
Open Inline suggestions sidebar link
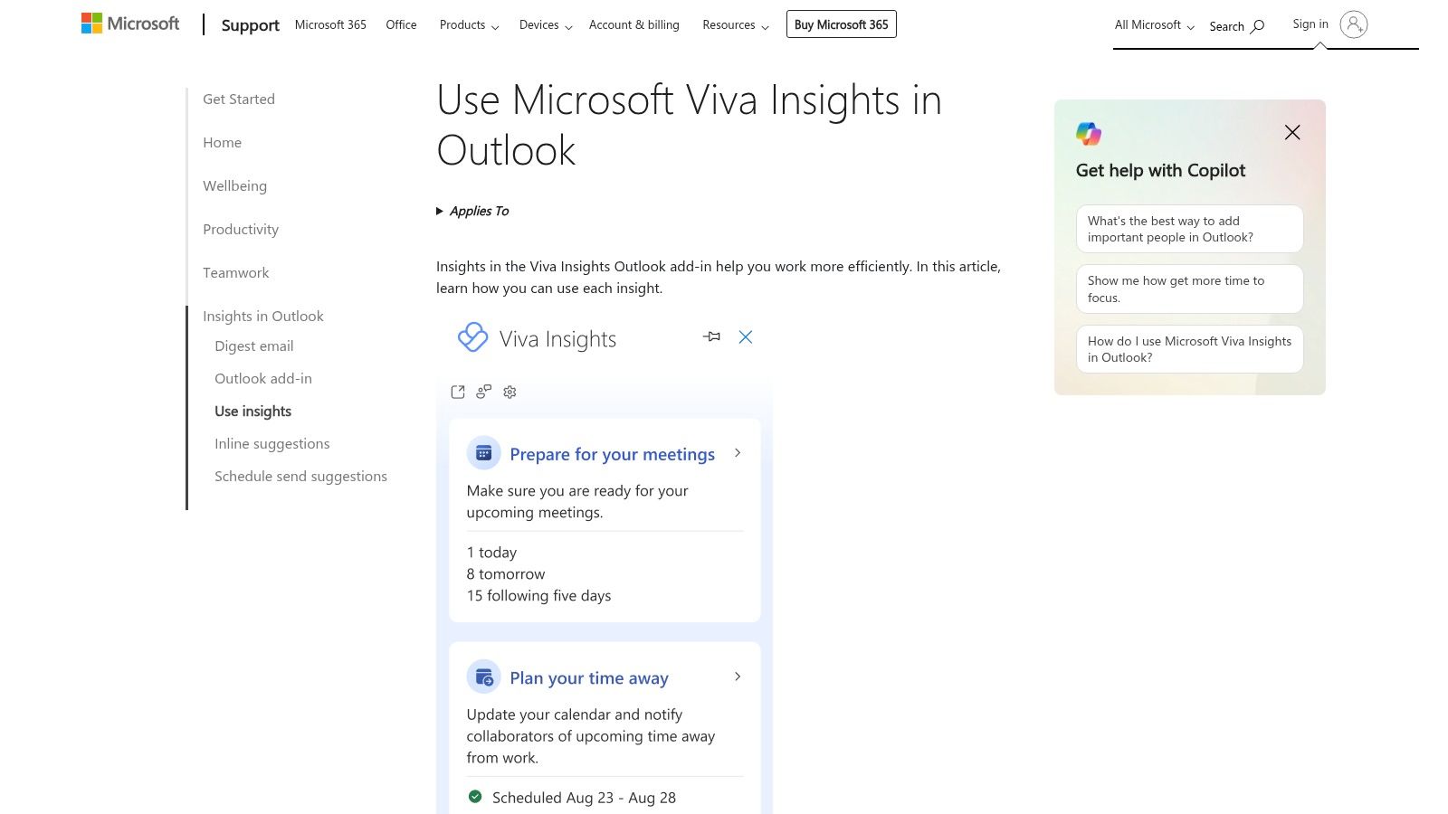272,444
